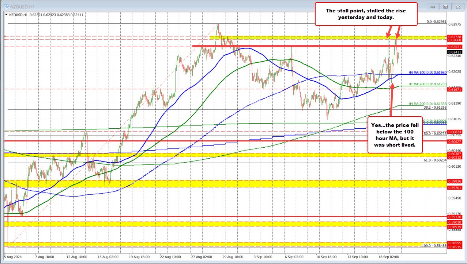Screen dimensions: 467x264
Task: Select the red 0.62531 resistance price label
Action: click(x=455, y=46)
